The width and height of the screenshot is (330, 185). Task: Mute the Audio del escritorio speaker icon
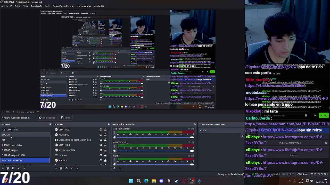[115, 137]
